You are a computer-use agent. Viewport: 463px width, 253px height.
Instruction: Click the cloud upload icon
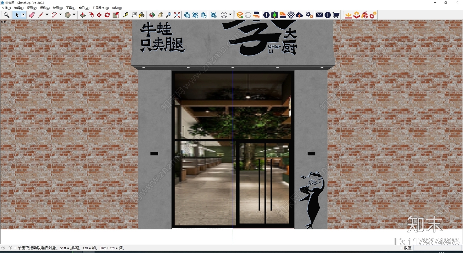[300, 15]
